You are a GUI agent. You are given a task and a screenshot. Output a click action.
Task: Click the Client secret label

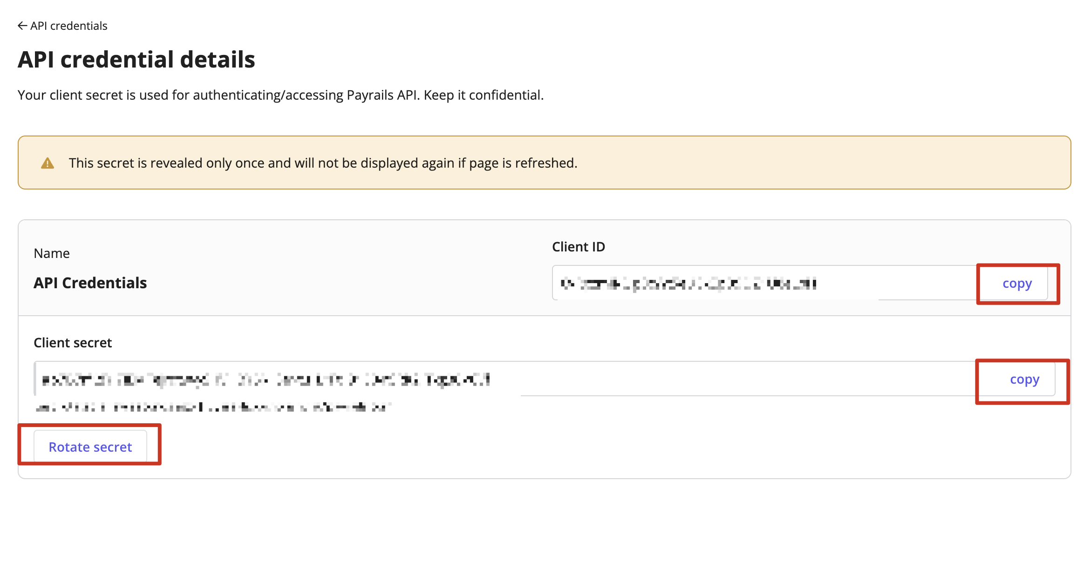click(x=73, y=343)
